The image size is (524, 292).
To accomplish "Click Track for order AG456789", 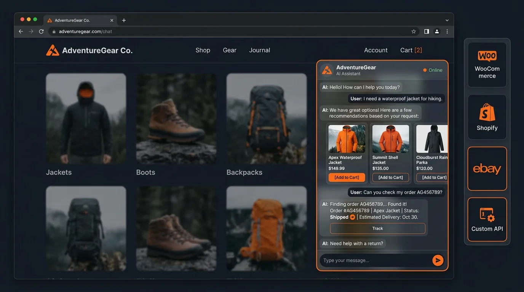I will [x=377, y=228].
